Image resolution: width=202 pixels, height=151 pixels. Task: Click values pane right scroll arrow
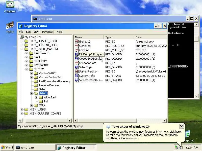pos(165,121)
